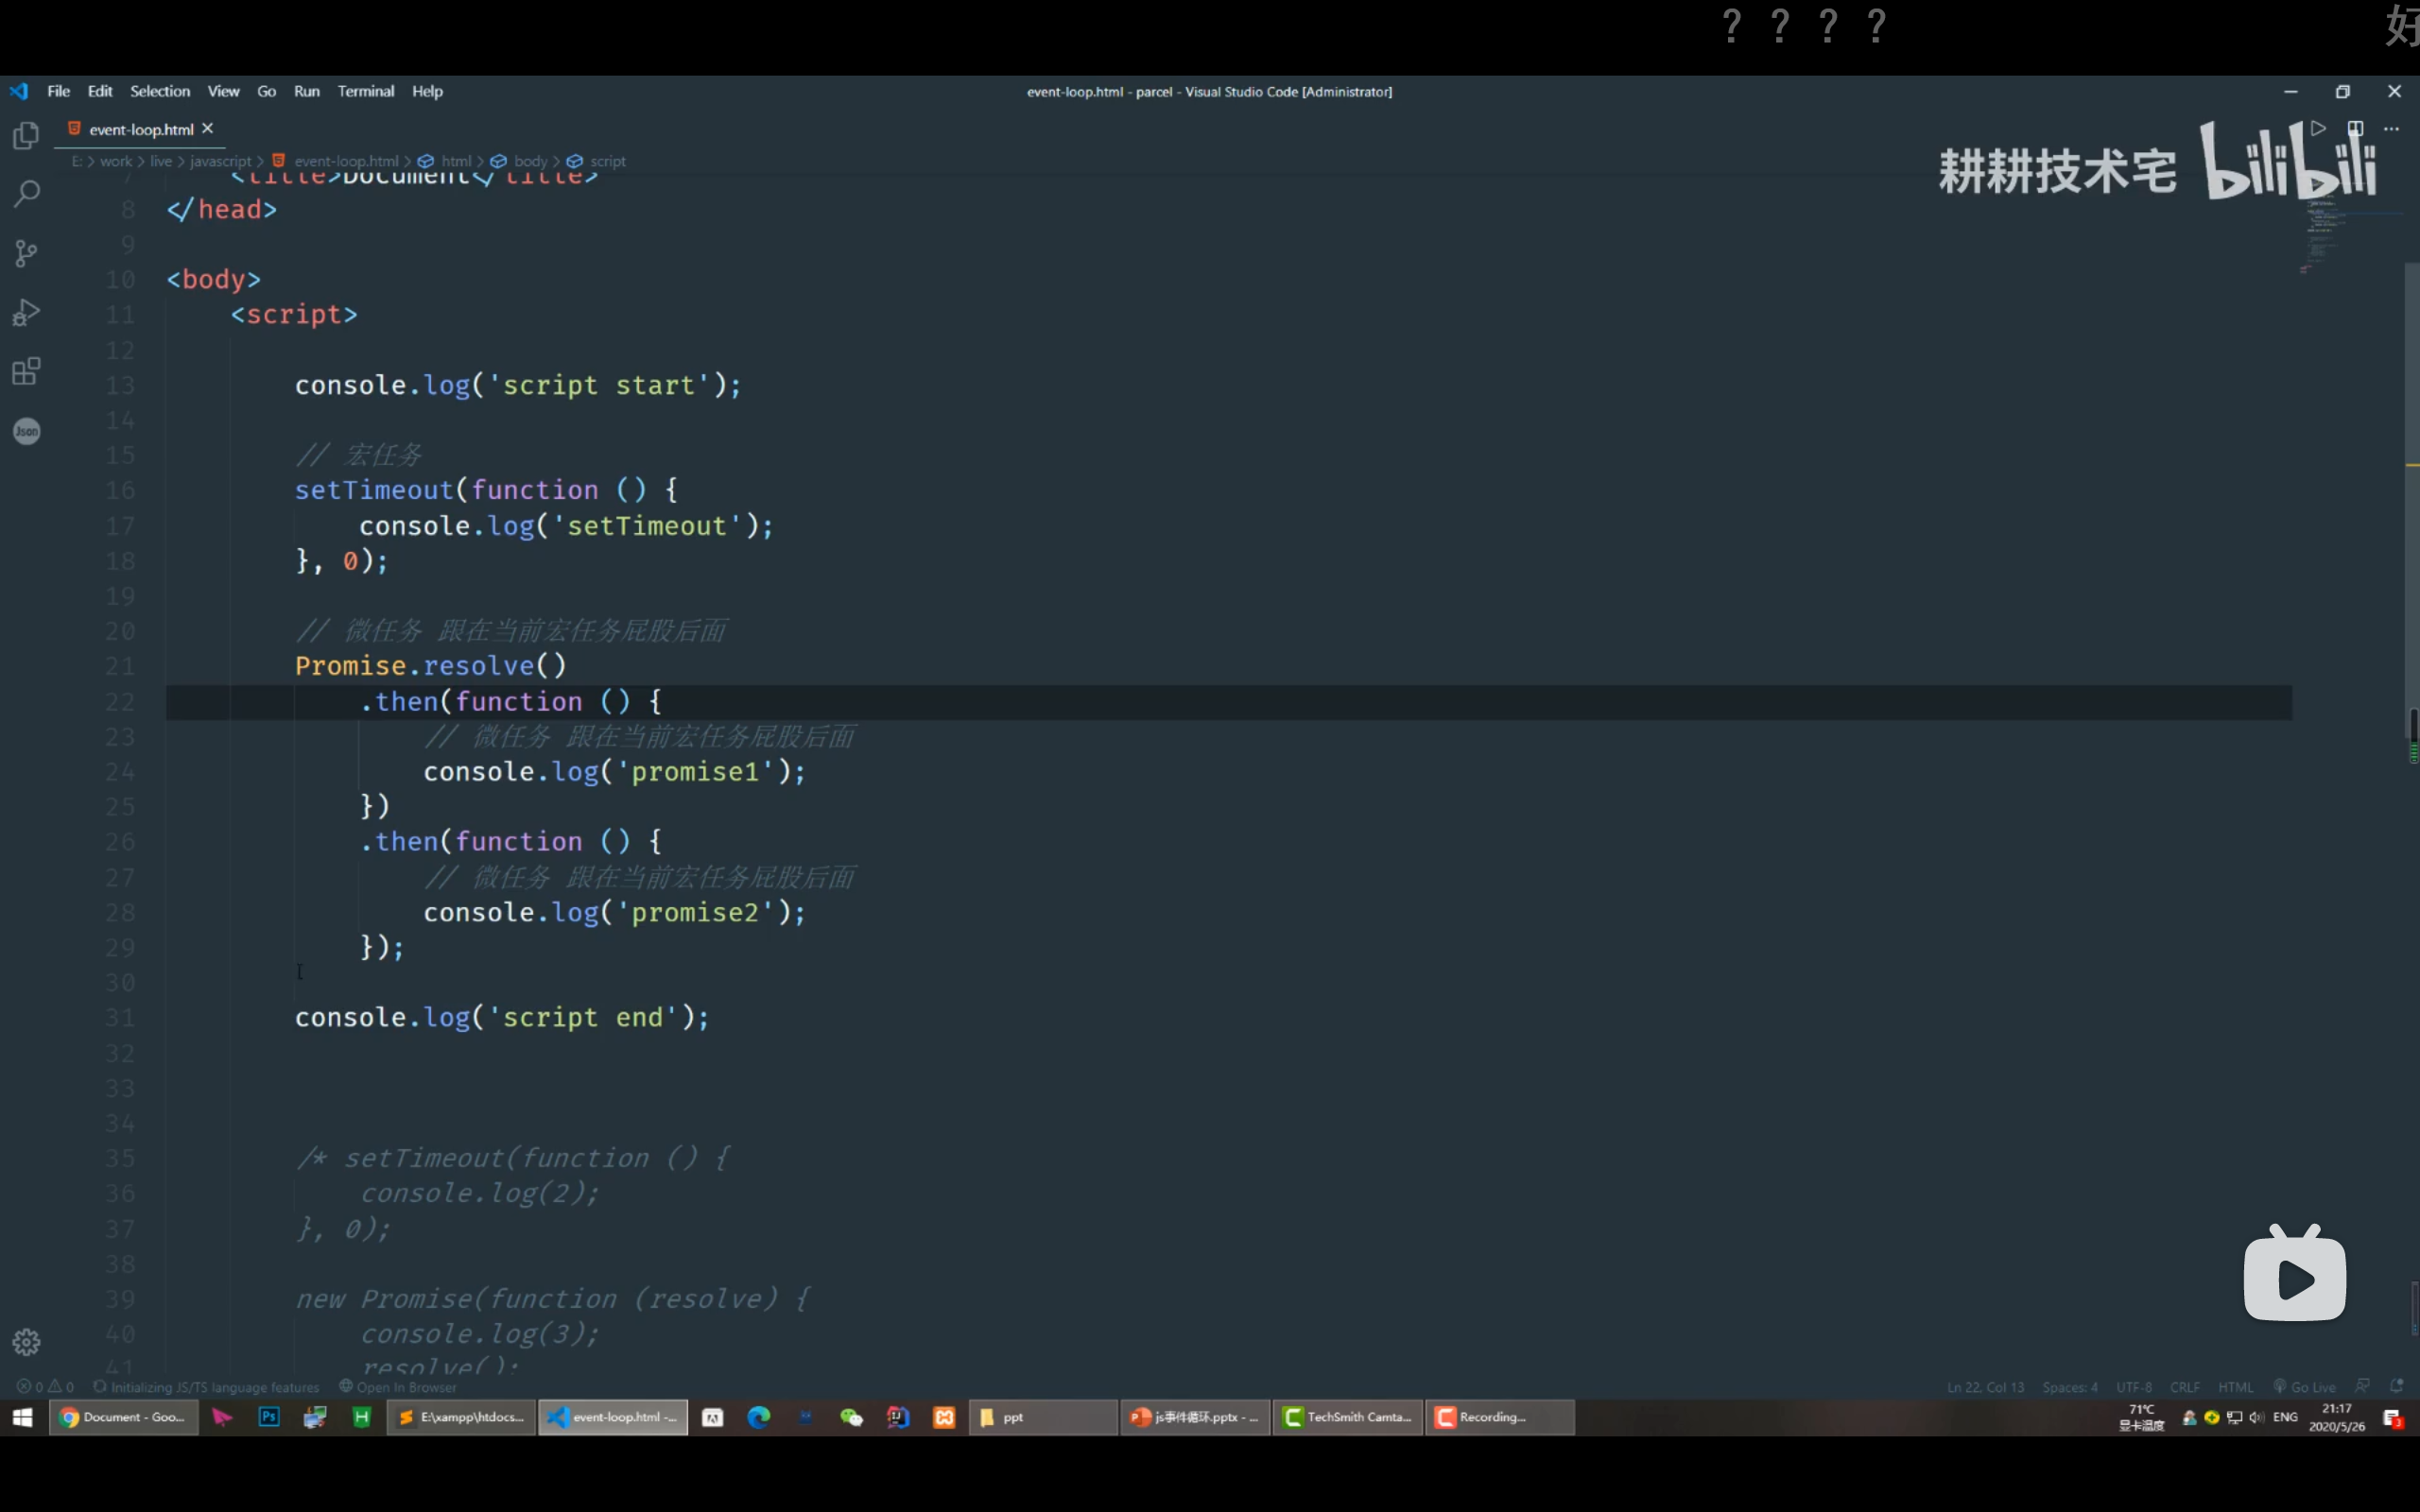Switch to the Chrome Document window in the taskbar
Image resolution: width=2420 pixels, height=1512 pixels.
[123, 1417]
